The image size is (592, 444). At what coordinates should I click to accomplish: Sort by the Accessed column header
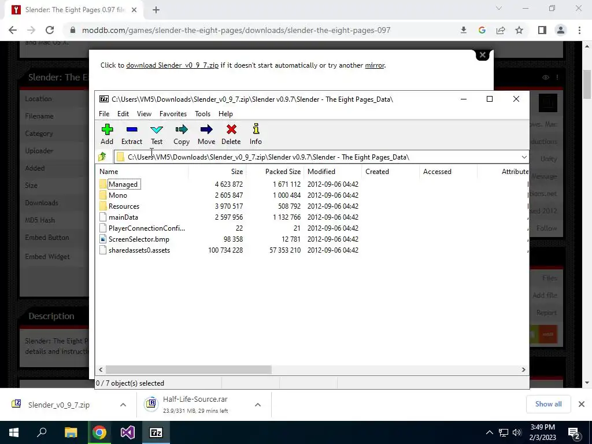tap(448, 171)
